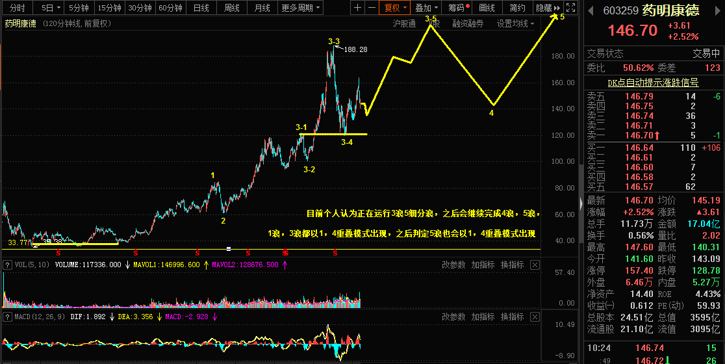Viewport: 725px width, 364px height.
Task: Switch to 简约 simple mode
Action: (517, 8)
